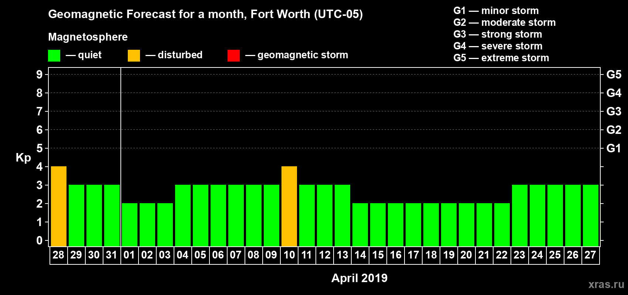The height and width of the screenshot is (295, 628).
Task: Click date label 28 on the axis
Action: (x=58, y=255)
